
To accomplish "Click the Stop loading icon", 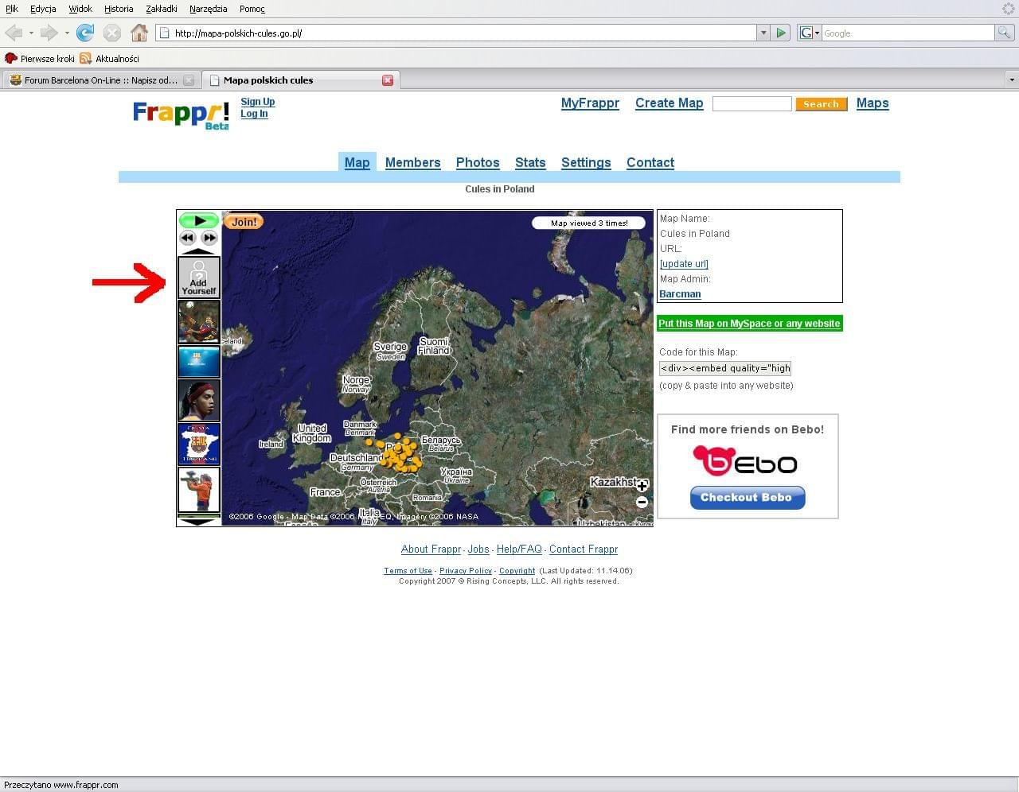I will click(112, 33).
